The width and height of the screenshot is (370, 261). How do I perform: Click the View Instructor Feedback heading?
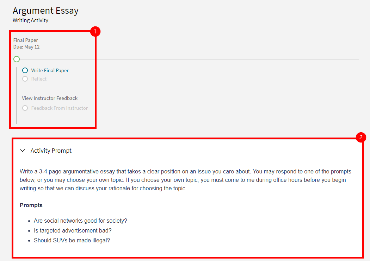click(x=49, y=98)
